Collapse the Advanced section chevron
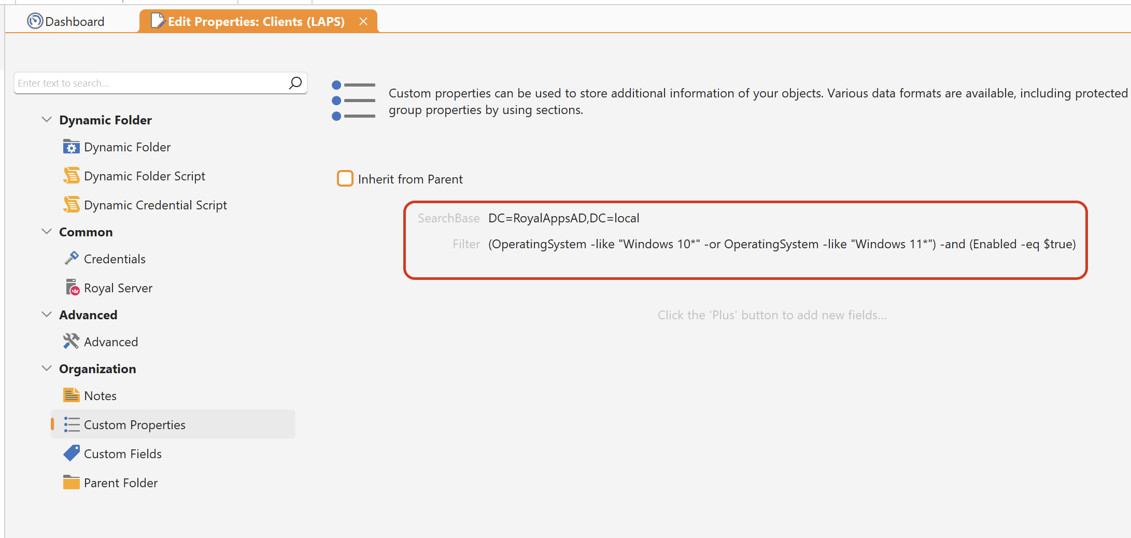 47,315
